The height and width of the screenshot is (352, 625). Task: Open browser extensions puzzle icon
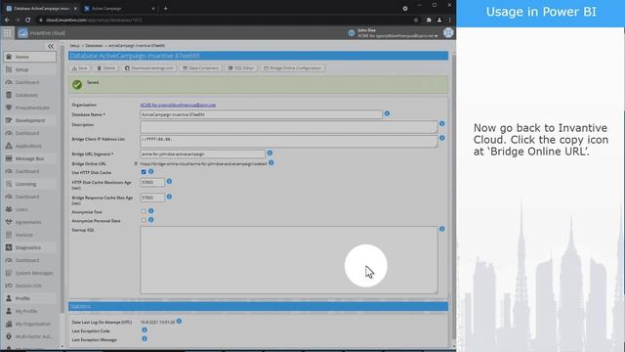[x=429, y=20]
